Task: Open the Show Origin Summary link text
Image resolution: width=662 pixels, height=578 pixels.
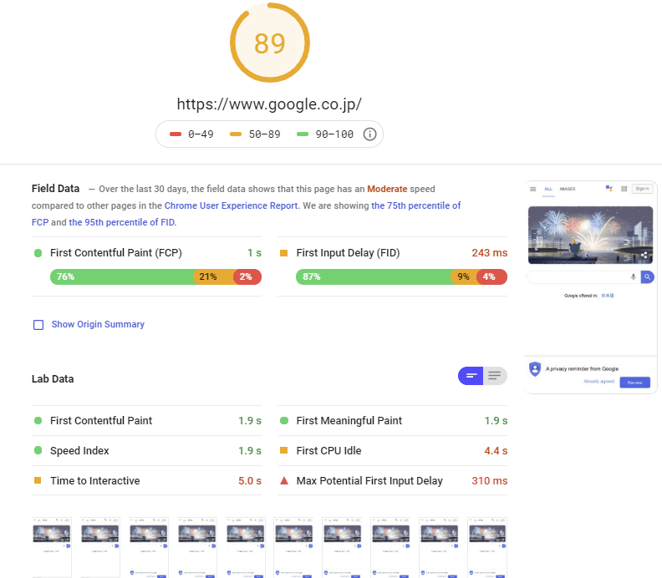Action: click(x=98, y=324)
